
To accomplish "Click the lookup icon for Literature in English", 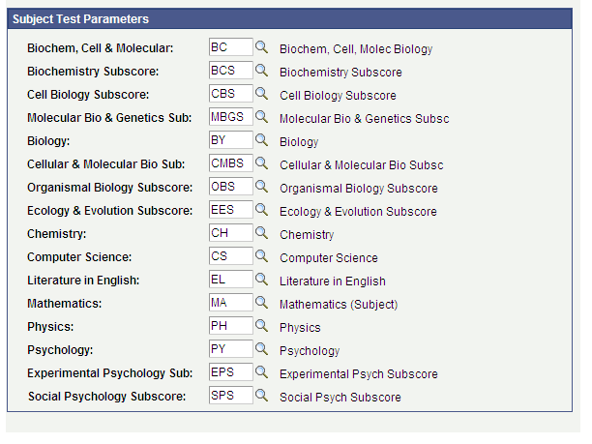I will (x=261, y=280).
